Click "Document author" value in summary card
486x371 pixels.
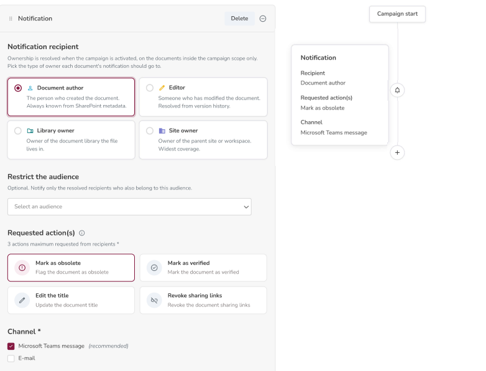323,83
